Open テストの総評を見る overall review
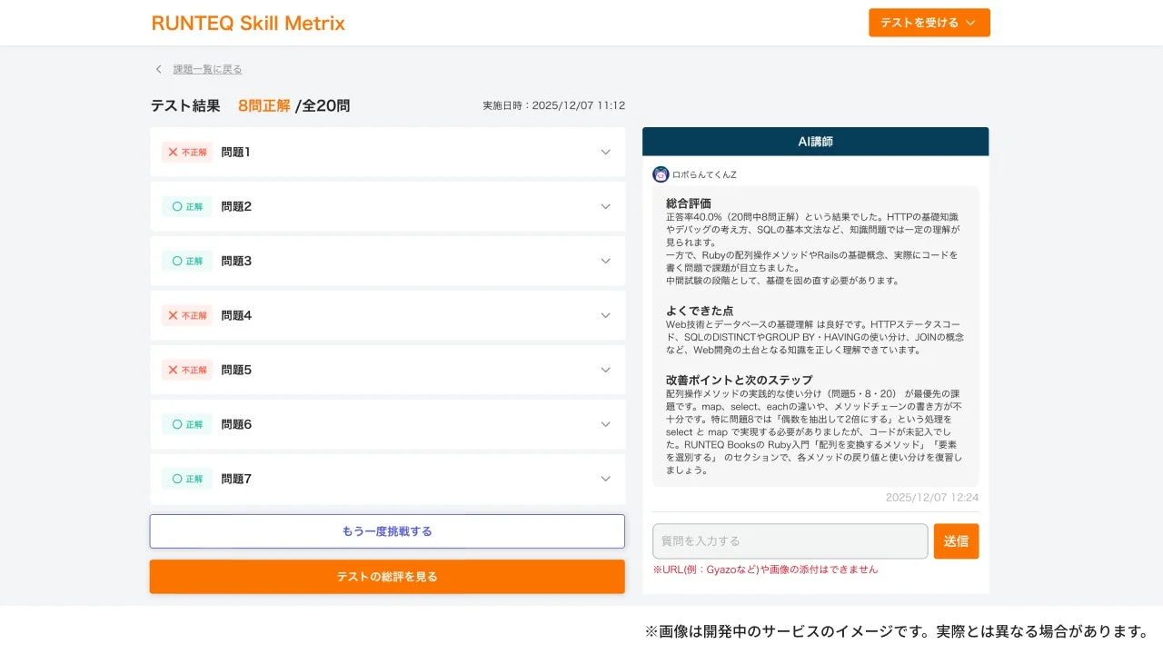1163x654 pixels. pyautogui.click(x=386, y=576)
